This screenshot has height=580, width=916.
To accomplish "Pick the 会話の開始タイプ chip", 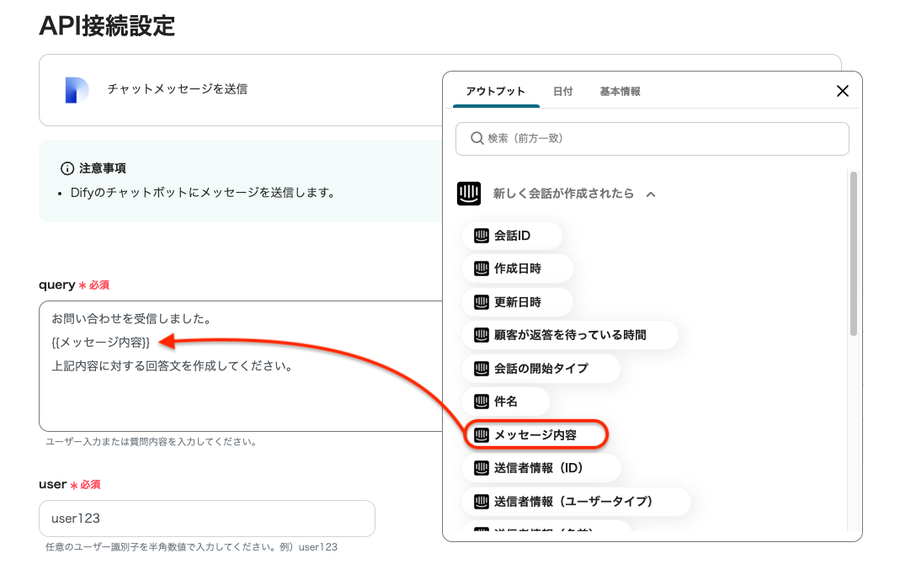I will [x=540, y=368].
